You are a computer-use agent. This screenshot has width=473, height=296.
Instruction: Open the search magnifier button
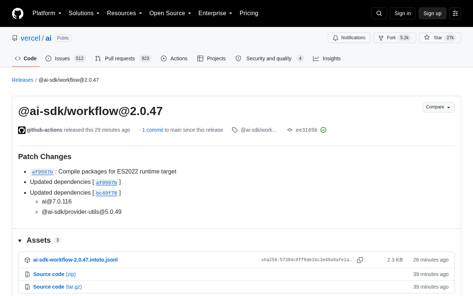(x=379, y=13)
